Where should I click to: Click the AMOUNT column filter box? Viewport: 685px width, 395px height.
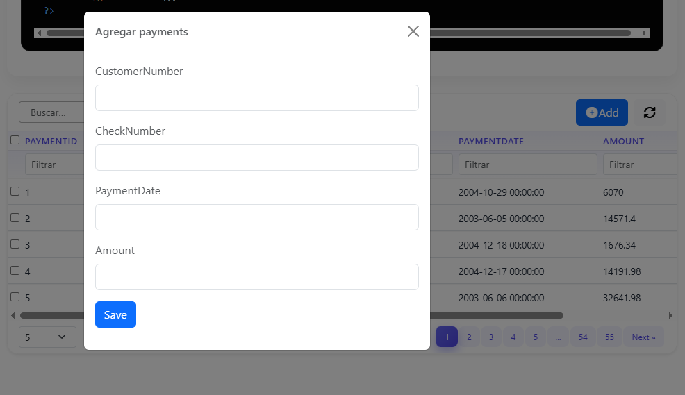(x=639, y=165)
